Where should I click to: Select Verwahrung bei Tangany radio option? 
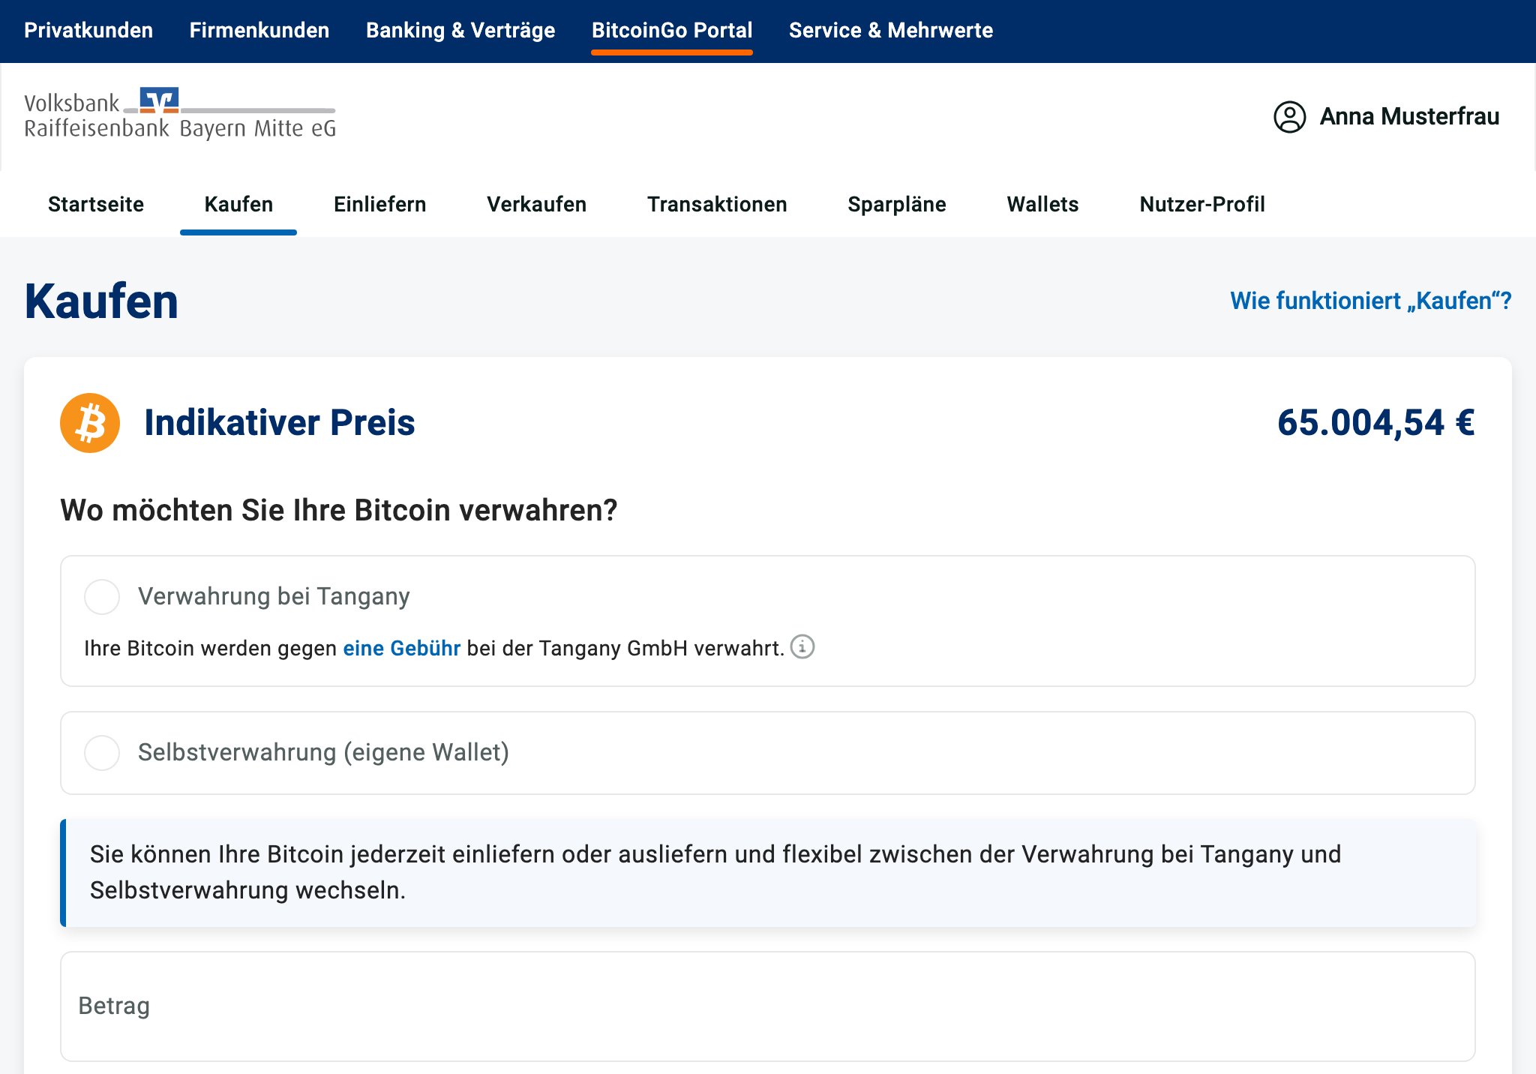(102, 597)
